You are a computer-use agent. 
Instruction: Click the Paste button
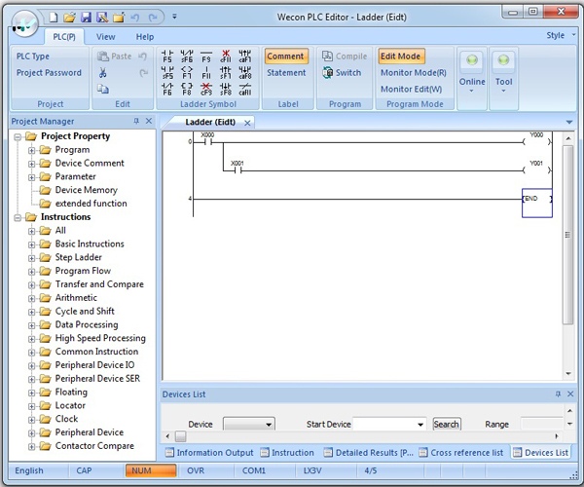pos(114,56)
